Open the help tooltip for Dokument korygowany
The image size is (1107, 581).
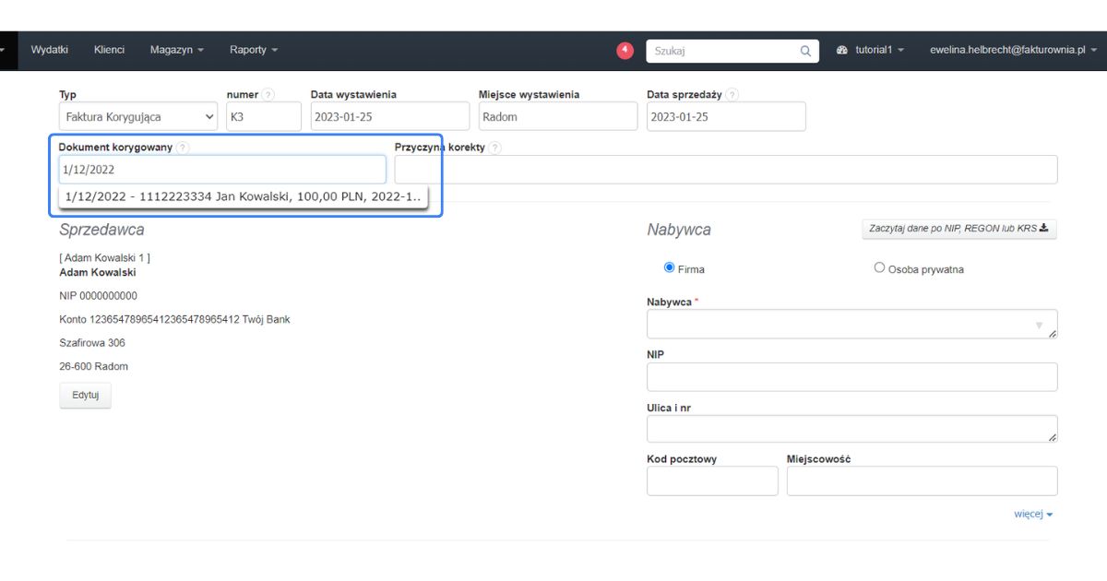click(x=182, y=148)
